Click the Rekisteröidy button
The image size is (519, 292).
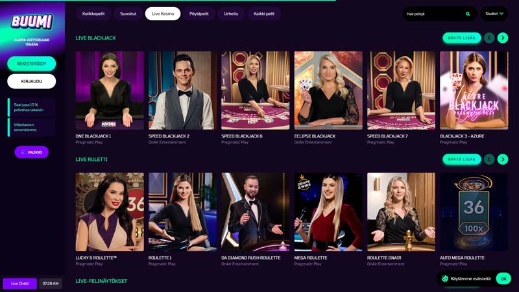pyautogui.click(x=31, y=64)
